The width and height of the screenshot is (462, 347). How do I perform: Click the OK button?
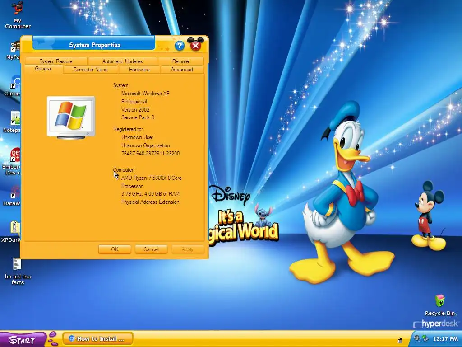pos(115,249)
